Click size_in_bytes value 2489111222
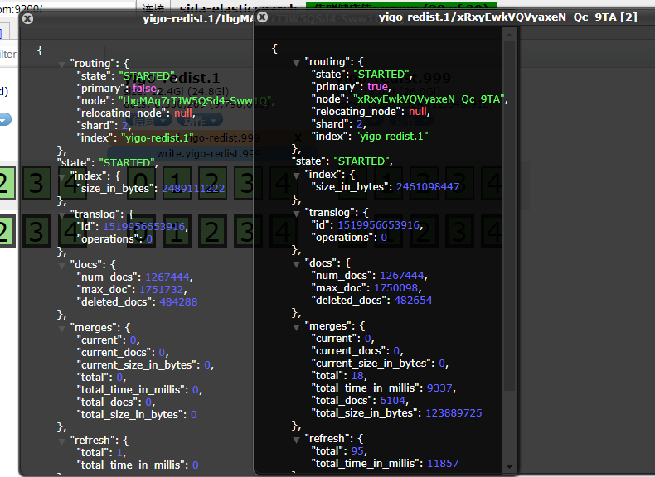Image resolution: width=655 pixels, height=477 pixels. [x=193, y=189]
